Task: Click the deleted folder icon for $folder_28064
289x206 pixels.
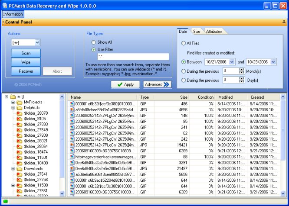Action: 19,146
